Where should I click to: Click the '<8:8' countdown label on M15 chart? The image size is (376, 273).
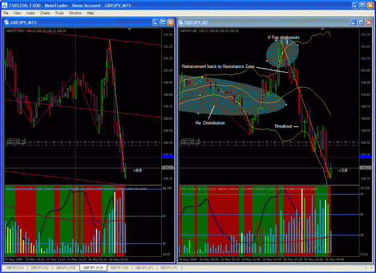tap(137, 170)
